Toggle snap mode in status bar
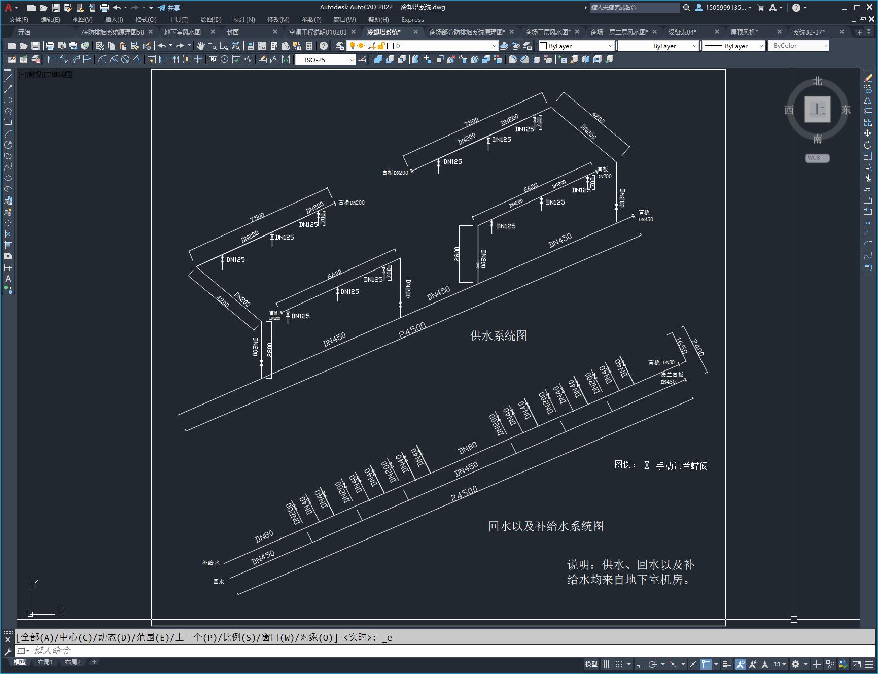 click(619, 664)
